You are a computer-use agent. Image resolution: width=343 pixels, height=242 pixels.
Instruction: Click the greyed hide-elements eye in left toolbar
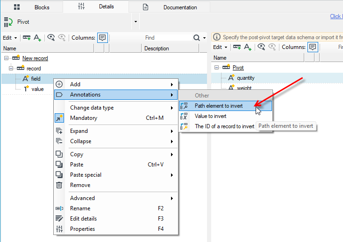click(x=62, y=37)
